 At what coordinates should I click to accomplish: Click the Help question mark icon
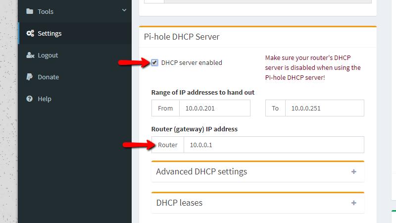29,99
